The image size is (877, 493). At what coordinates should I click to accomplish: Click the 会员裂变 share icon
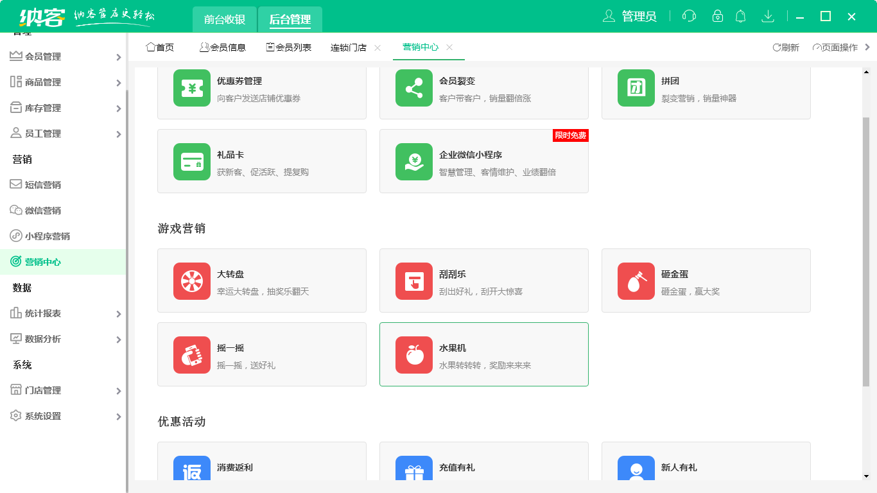pos(414,88)
